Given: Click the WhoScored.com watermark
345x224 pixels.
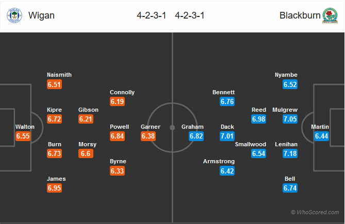Looking at the screenshot, I should (315, 212).
